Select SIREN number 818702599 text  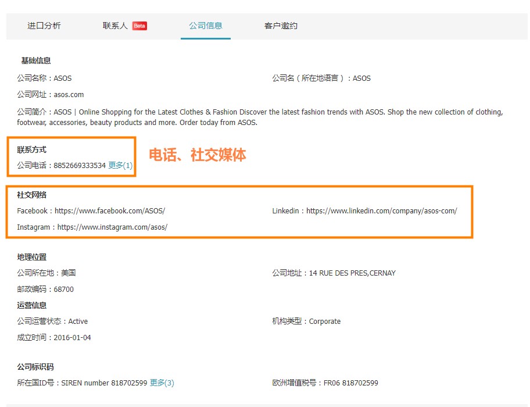[x=104, y=383]
